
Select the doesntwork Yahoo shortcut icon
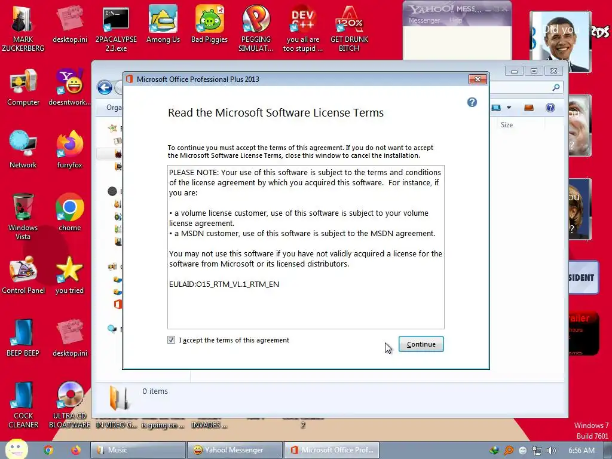tap(69, 87)
